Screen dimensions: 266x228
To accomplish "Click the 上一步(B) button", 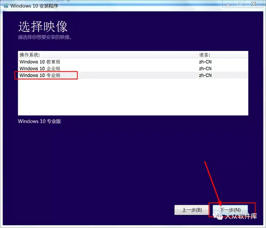I will [192, 210].
